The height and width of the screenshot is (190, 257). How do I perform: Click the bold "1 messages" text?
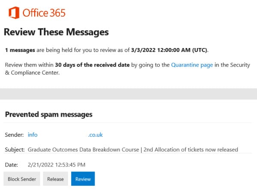(20, 50)
